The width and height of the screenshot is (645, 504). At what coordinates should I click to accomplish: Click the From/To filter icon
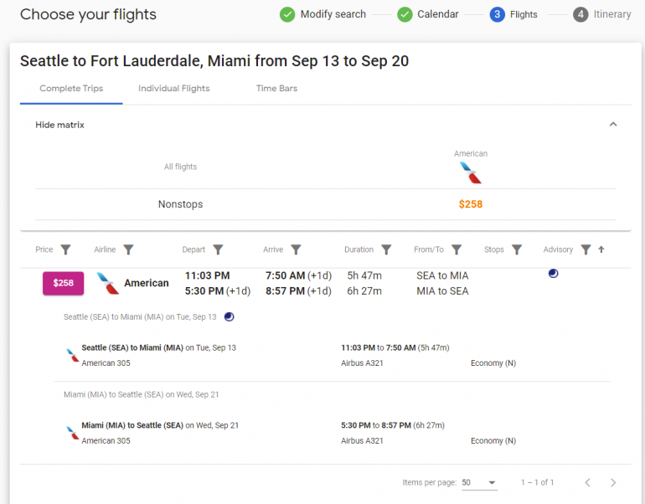457,249
